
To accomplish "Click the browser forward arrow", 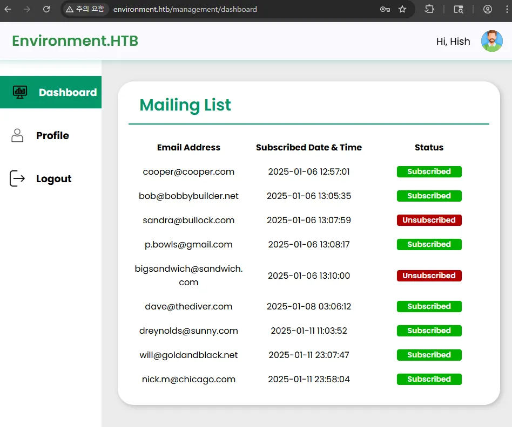I will [27, 9].
